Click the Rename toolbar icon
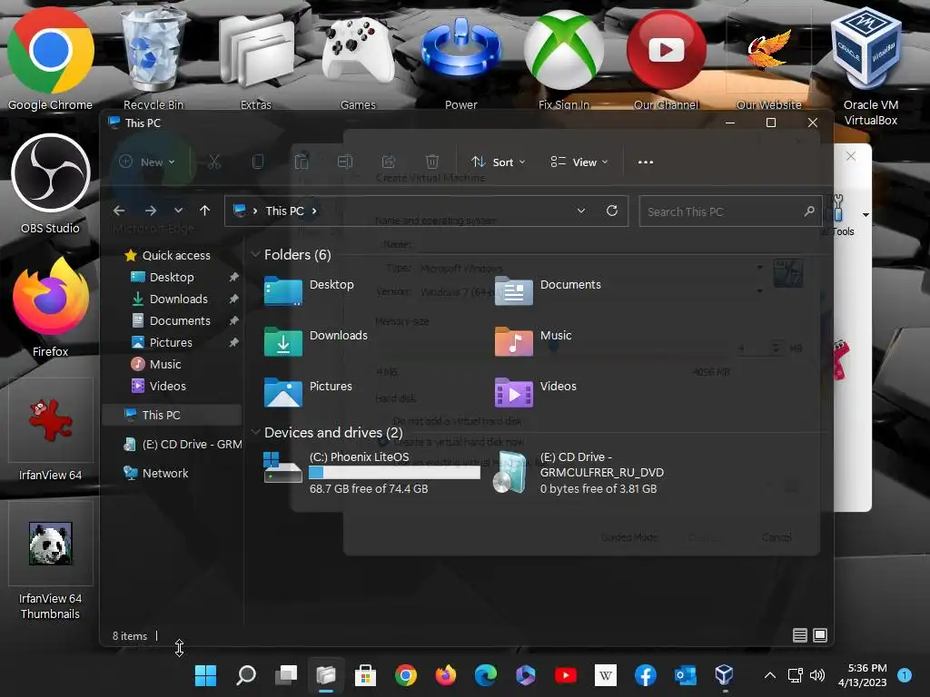This screenshot has height=697, width=930. coord(344,162)
